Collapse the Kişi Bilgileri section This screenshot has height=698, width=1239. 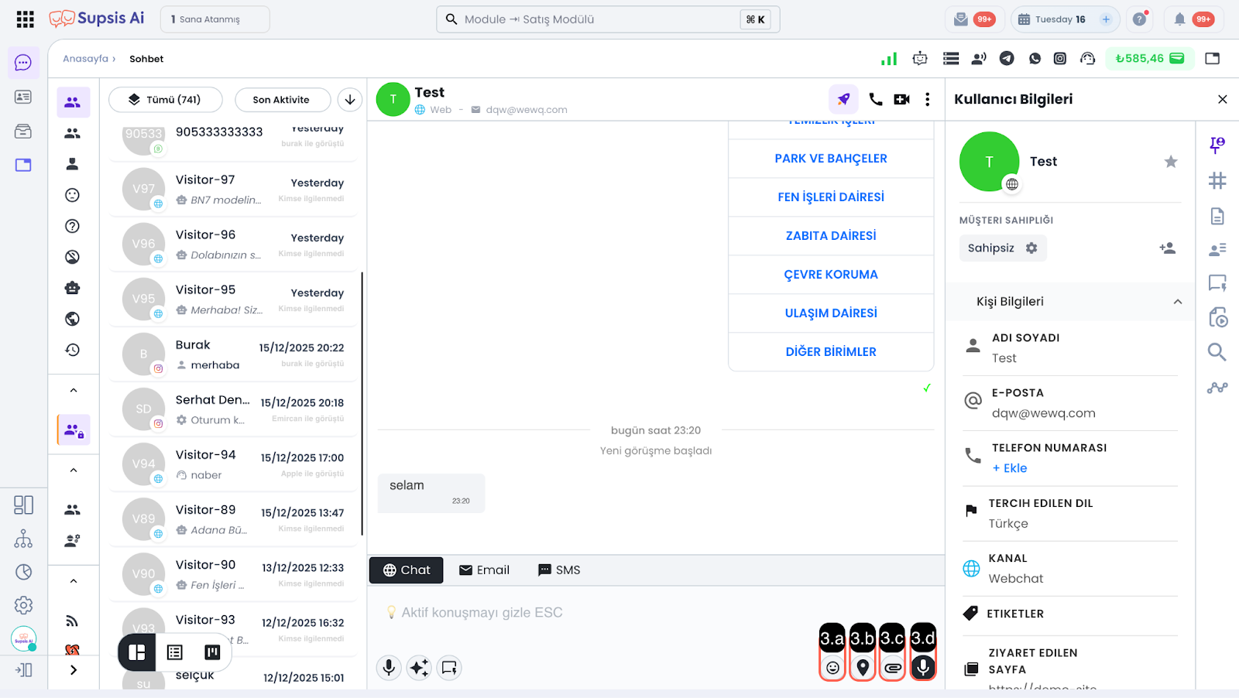[x=1177, y=302]
